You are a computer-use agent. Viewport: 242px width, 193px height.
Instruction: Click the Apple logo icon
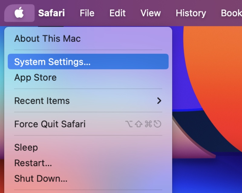(x=19, y=13)
